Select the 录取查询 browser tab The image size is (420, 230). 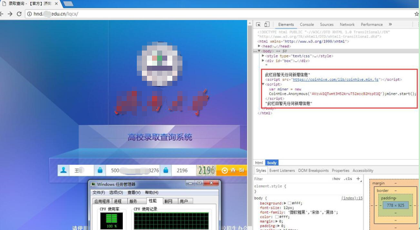pos(29,4)
